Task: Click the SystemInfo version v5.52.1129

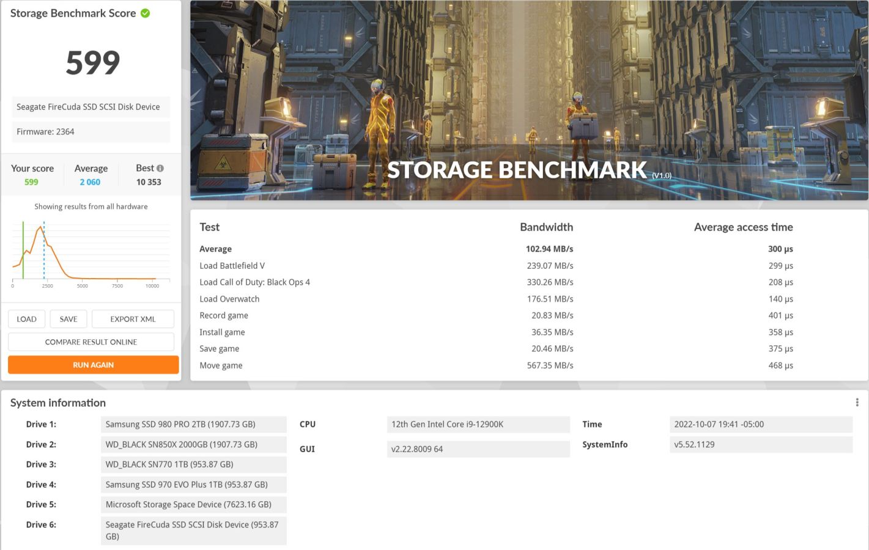Action: [x=761, y=444]
